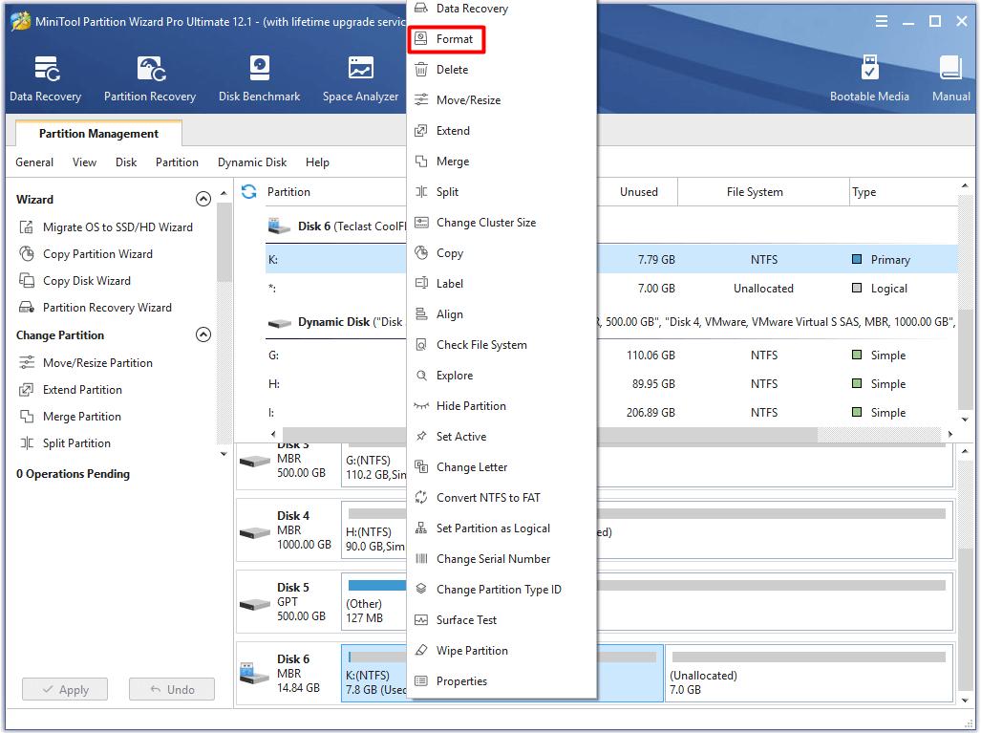
Task: Switch to the Partition Management tab
Action: pos(98,134)
